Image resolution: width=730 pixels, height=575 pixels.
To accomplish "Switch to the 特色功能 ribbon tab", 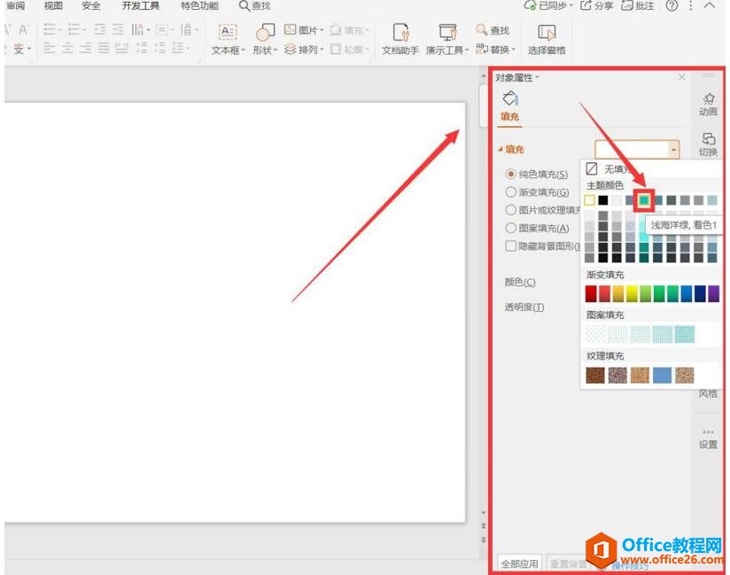I will click(199, 6).
